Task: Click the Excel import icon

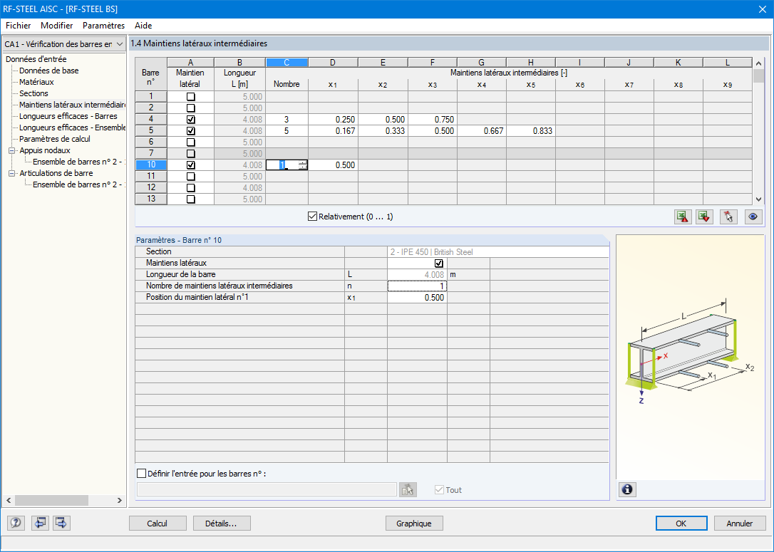Action: click(704, 217)
